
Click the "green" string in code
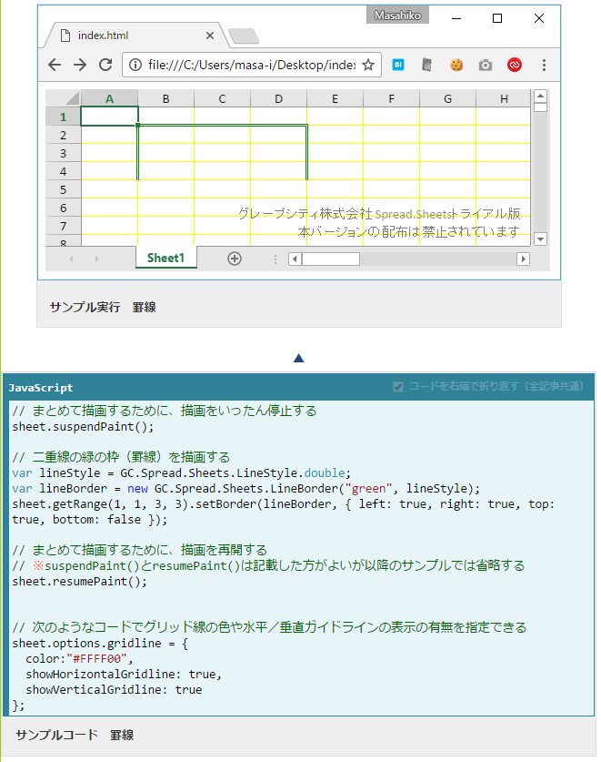coord(368,488)
